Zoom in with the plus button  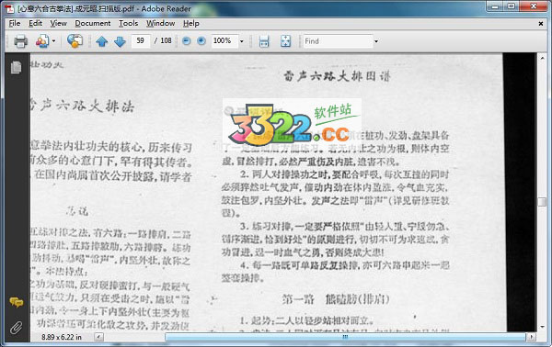[201, 41]
